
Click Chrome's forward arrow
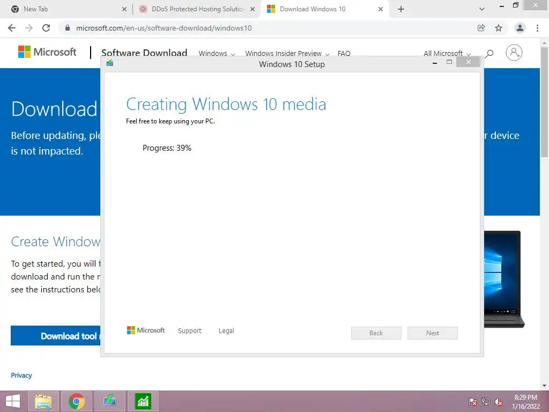point(29,28)
